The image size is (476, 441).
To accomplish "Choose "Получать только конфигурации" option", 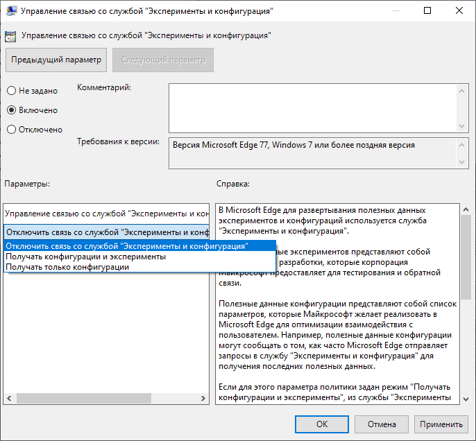I will [139, 267].
